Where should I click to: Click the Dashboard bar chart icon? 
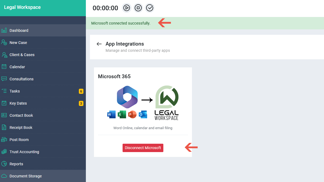[4, 30]
